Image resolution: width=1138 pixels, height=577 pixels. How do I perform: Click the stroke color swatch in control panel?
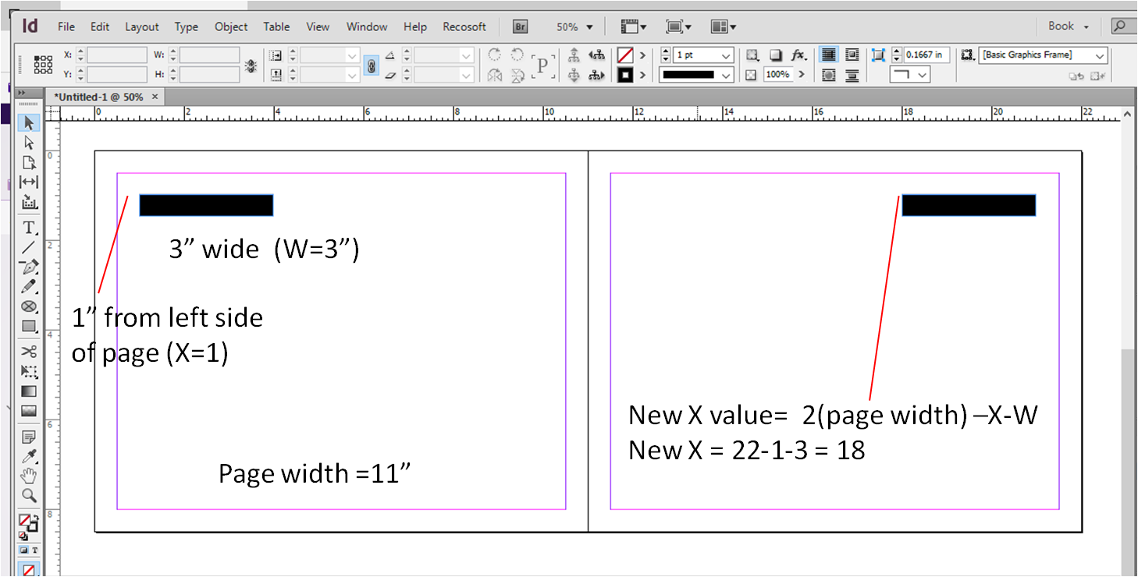point(624,76)
